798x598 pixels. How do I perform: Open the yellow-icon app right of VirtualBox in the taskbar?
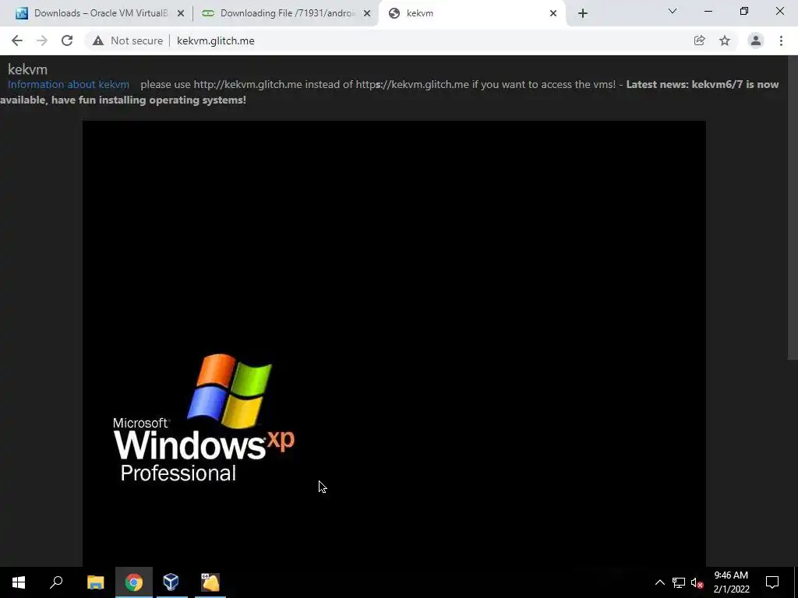(x=210, y=582)
